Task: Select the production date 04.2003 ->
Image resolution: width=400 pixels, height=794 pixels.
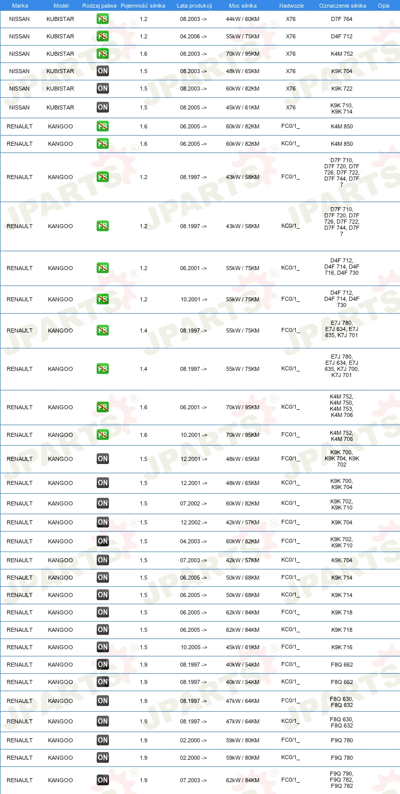Action: click(193, 541)
